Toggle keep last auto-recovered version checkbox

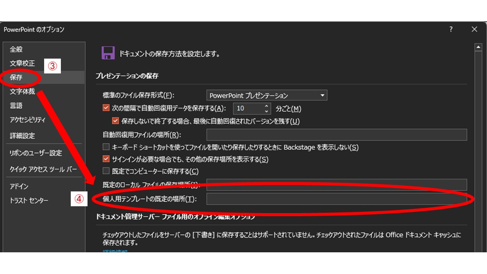click(116, 121)
